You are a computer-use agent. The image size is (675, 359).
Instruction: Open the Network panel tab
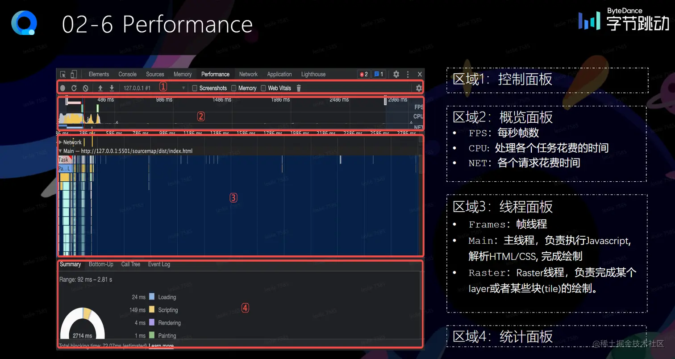[248, 74]
